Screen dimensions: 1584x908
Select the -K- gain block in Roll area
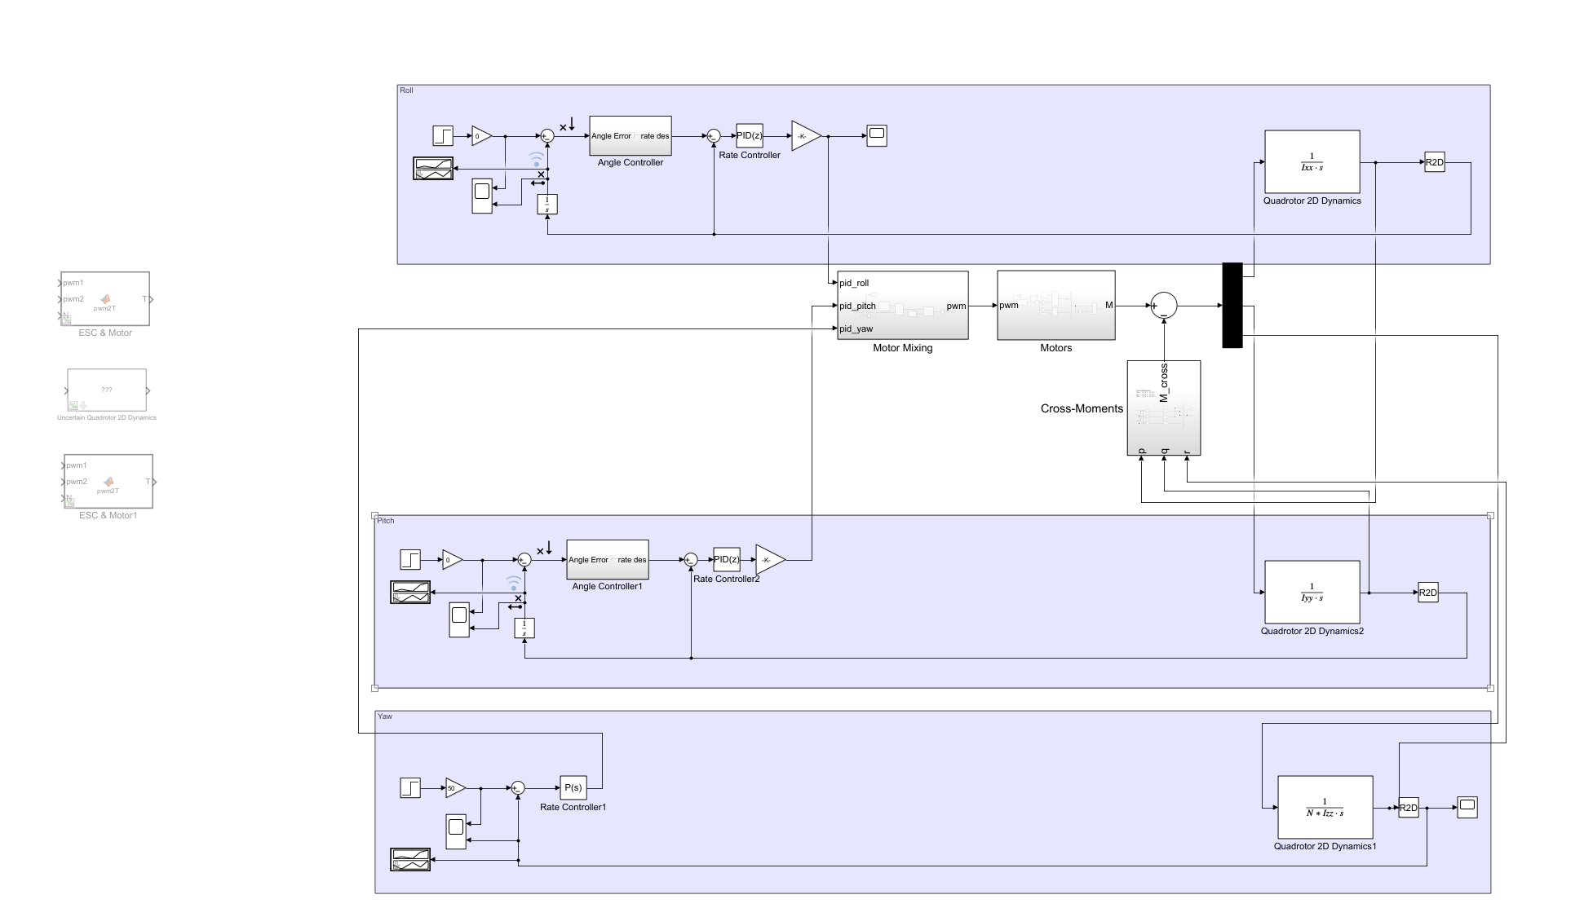(x=803, y=136)
